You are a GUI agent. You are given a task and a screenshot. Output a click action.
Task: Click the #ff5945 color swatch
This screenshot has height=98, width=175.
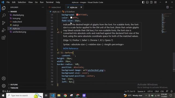tap(77, 15)
